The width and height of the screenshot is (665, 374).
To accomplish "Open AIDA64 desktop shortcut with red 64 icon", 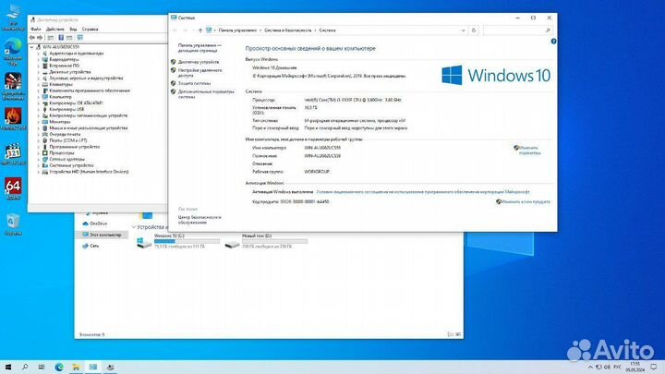I will pyautogui.click(x=13, y=188).
